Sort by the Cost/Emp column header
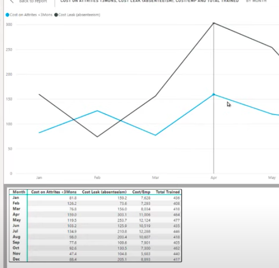 point(141,192)
